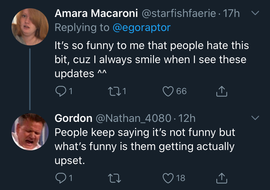Like Amara Macaroni's tweet with 66 likes
This screenshot has width=270, height=190.
pos(168,91)
